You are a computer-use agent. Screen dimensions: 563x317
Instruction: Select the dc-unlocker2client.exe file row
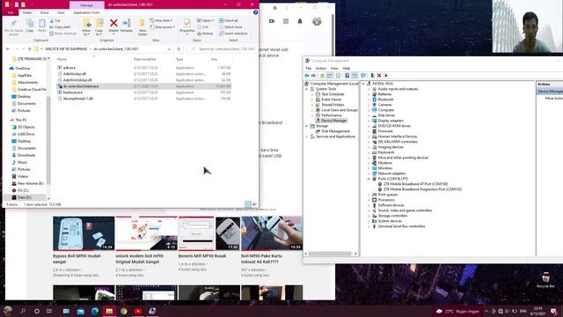(143, 86)
